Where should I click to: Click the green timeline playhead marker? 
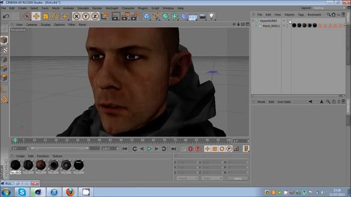coord(15,141)
